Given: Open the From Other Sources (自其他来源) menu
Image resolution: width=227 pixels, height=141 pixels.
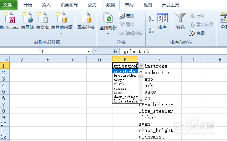Looking at the screenshot, I should click(62, 23).
